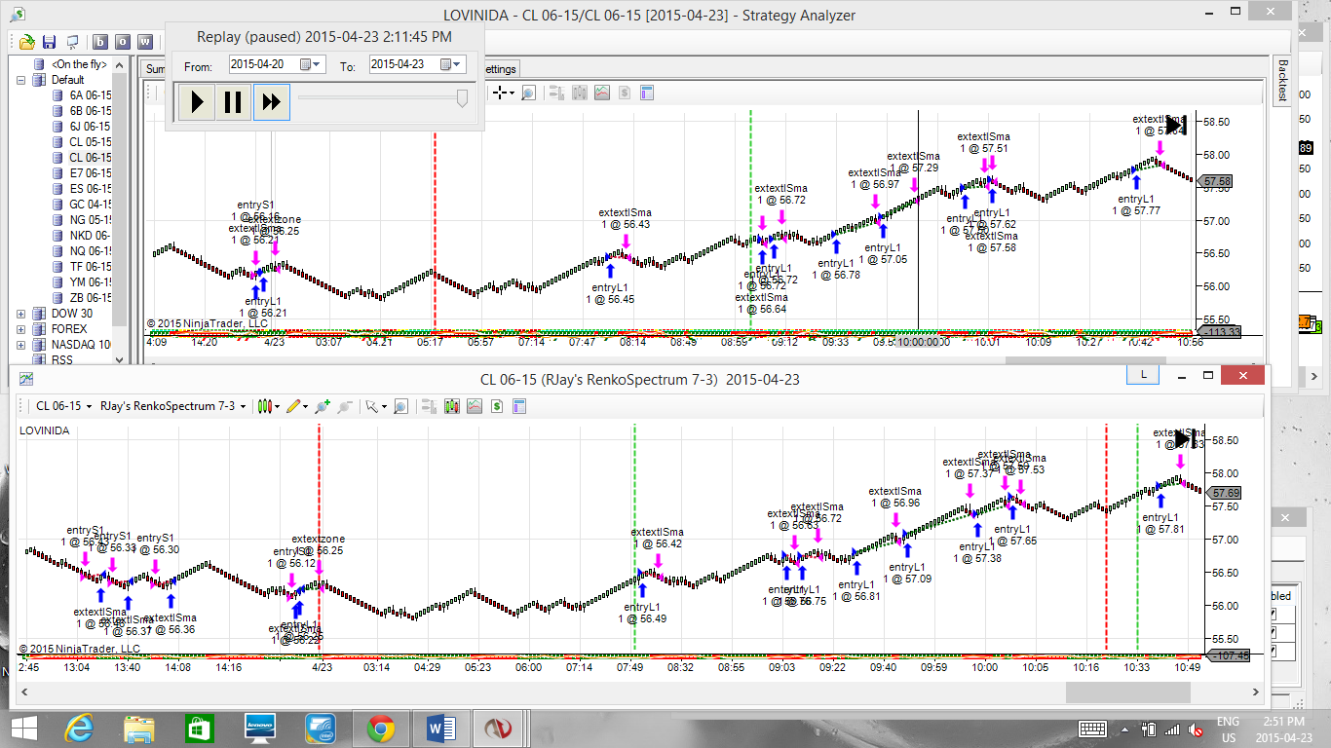Click the zoom magnifier icon in Strategy Analyzer chart toolbar
This screenshot has height=748, width=1331.
[x=528, y=93]
